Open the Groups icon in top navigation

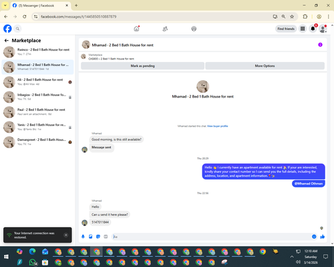[194, 29]
